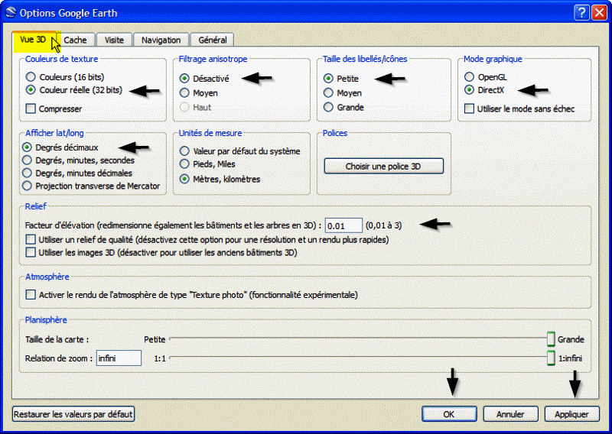Choose Moyen anisotropic filtering

click(x=184, y=92)
